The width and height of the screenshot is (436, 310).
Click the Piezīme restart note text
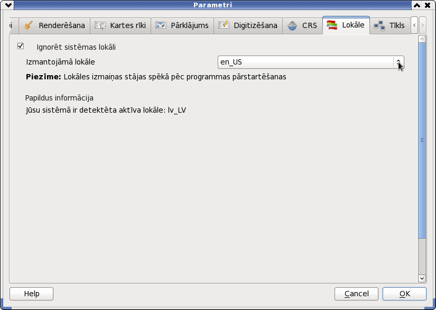tap(156, 77)
